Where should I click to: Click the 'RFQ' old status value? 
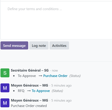click(21, 91)
